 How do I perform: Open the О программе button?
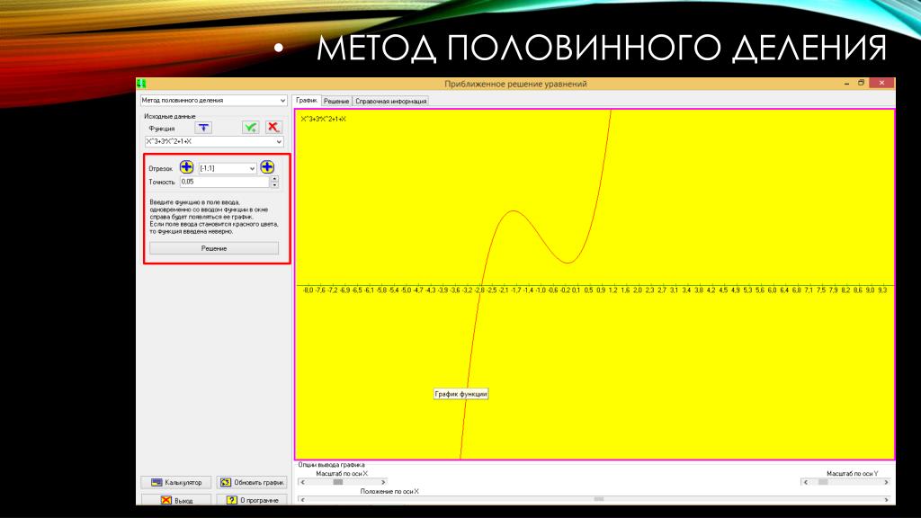[252, 500]
